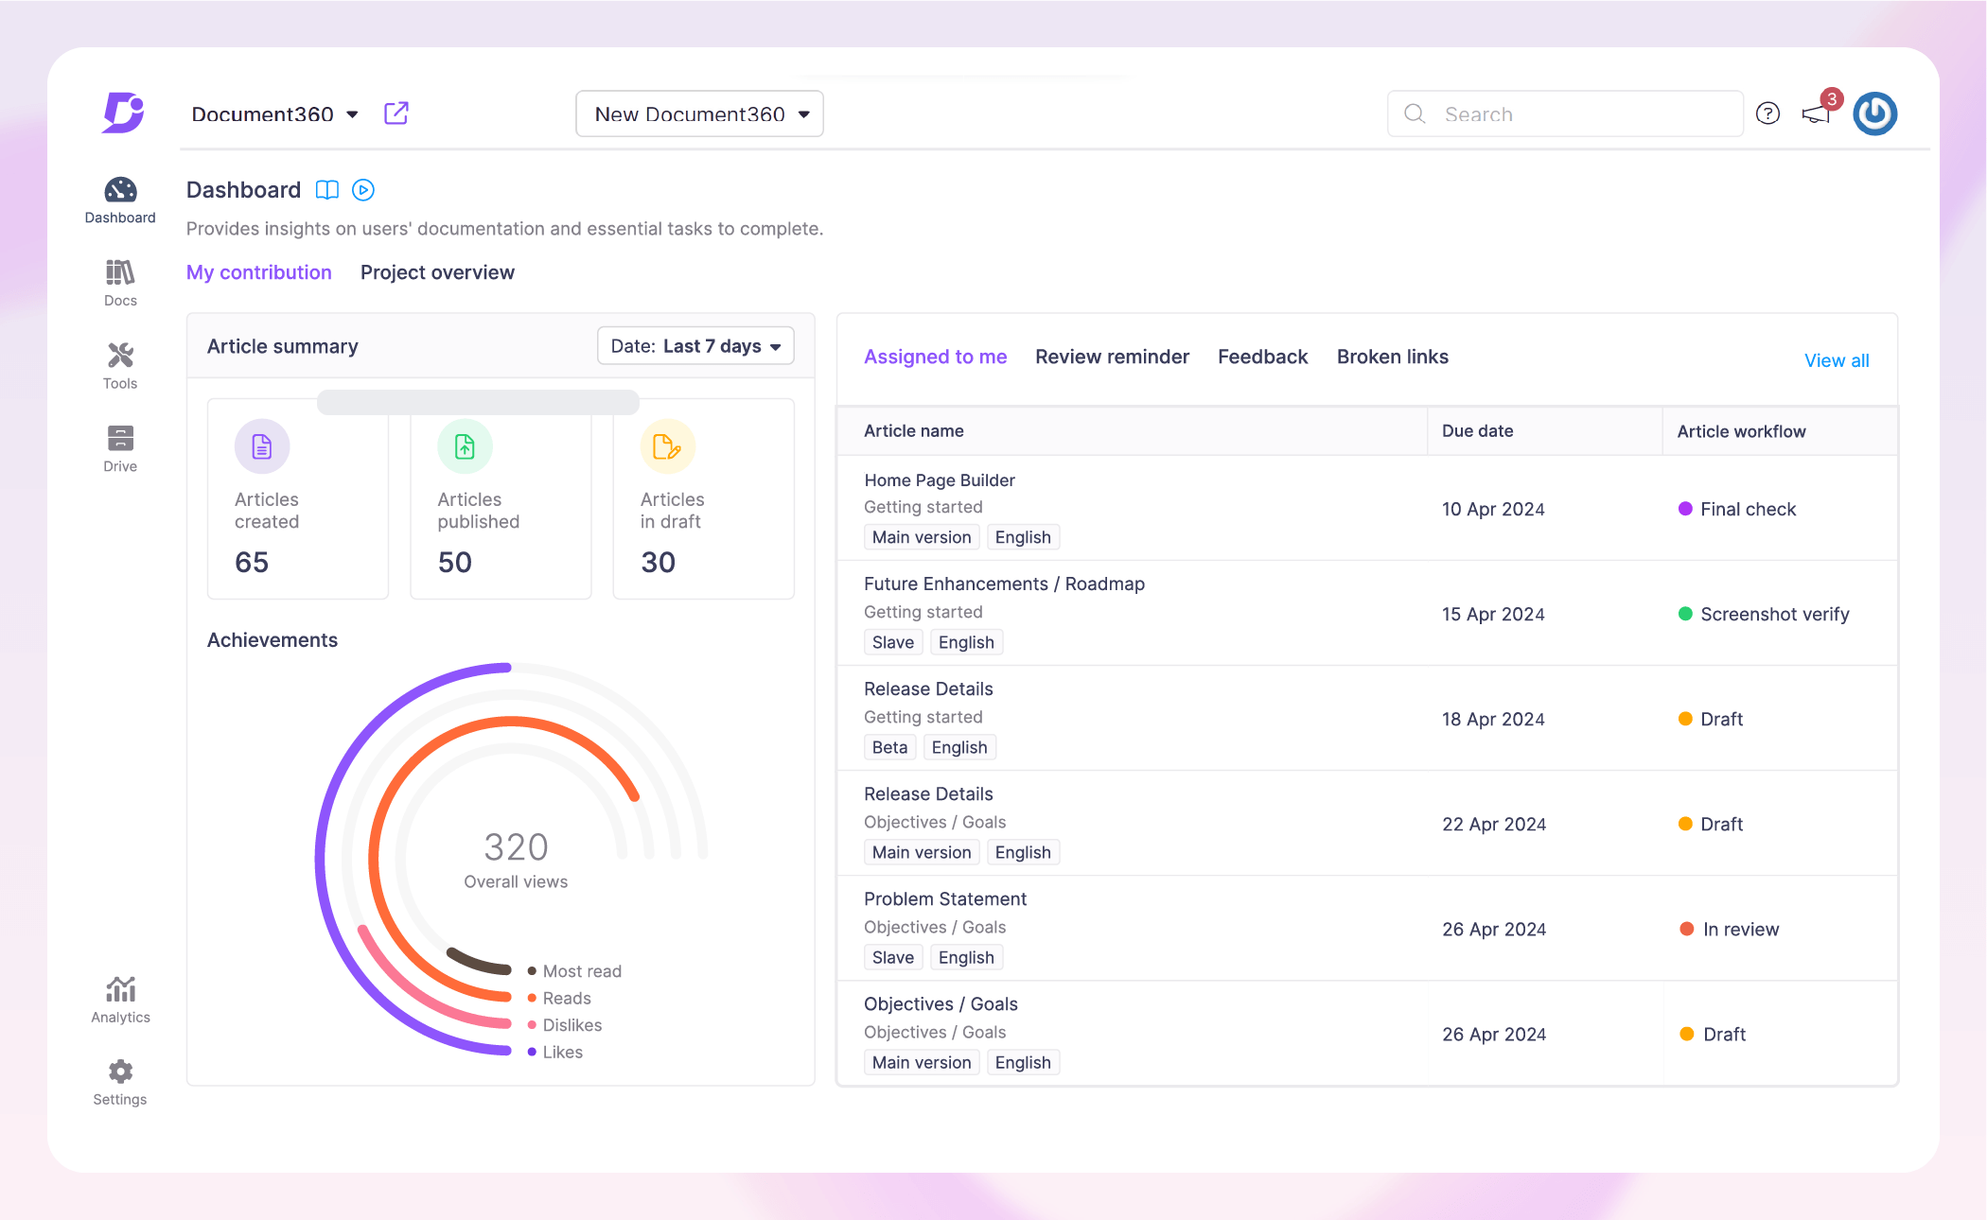
Task: Open notifications with the megaphone icon
Action: (x=1816, y=114)
